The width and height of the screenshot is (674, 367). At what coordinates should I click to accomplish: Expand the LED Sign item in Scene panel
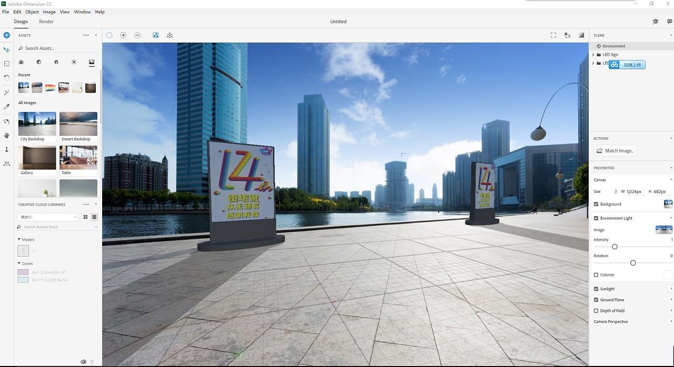[x=593, y=54]
